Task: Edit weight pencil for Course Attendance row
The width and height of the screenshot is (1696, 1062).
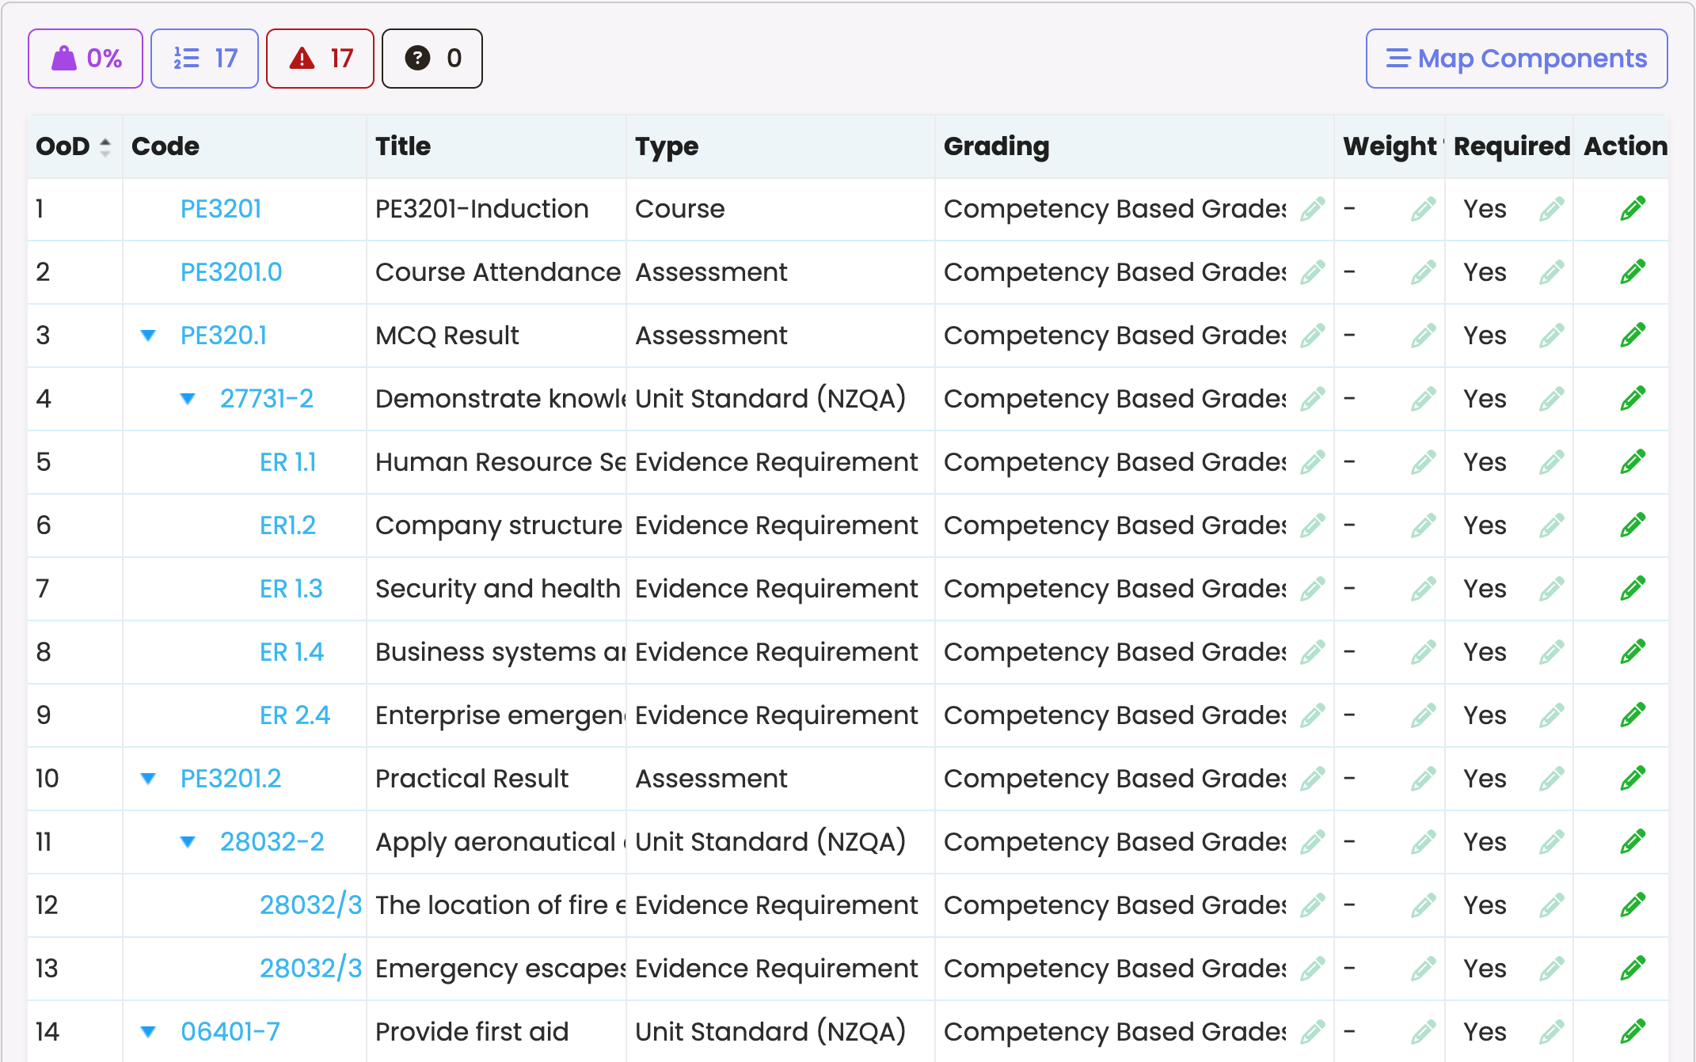Action: click(1423, 272)
